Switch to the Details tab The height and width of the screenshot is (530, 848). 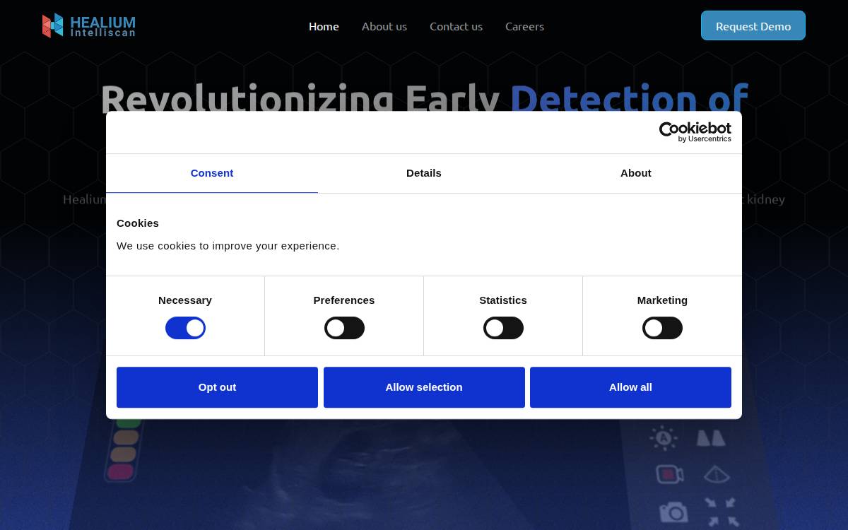(x=424, y=173)
